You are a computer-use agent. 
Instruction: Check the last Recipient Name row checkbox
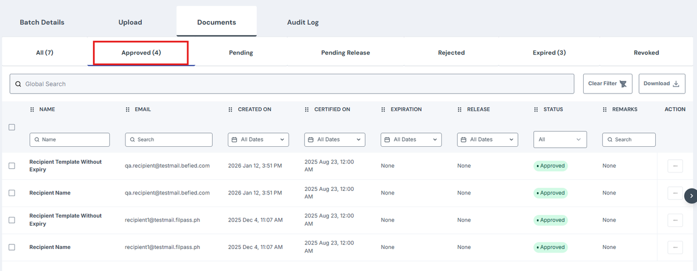coord(12,247)
